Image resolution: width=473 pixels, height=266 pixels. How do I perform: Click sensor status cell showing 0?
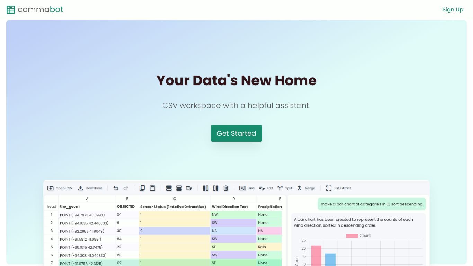[175, 231]
